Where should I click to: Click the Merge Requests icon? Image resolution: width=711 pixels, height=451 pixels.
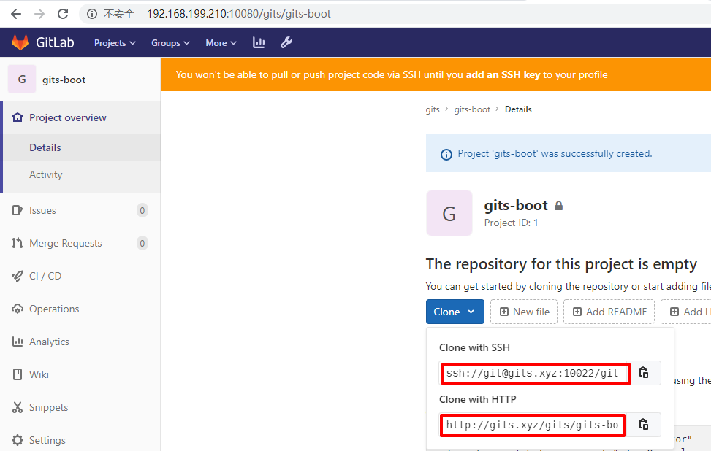click(x=18, y=243)
